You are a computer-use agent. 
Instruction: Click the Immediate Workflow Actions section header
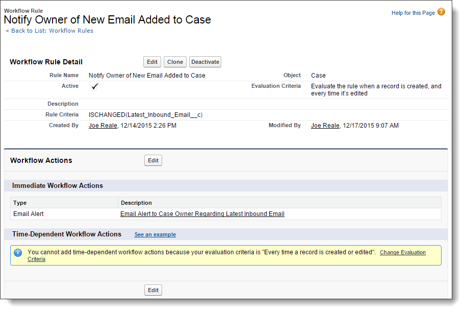click(58, 186)
